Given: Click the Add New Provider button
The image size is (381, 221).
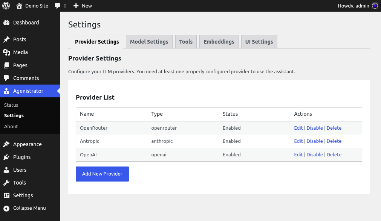Looking at the screenshot, I should 102,174.
